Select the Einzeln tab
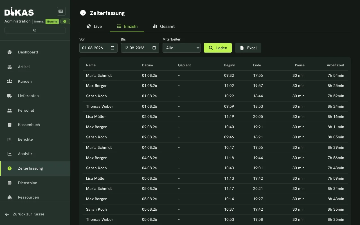The width and height of the screenshot is (360, 225). (x=127, y=26)
